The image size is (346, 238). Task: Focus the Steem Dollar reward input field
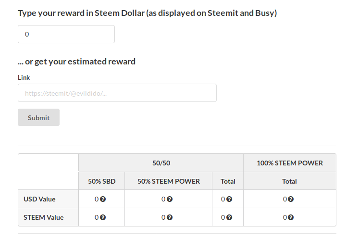(66, 34)
